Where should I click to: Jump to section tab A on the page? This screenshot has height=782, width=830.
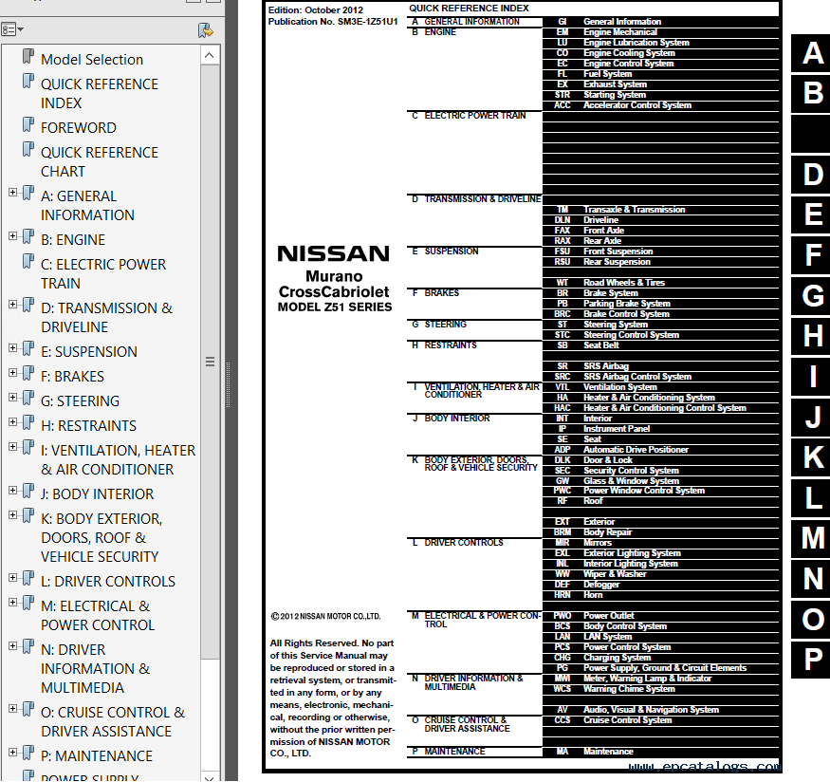click(x=811, y=53)
